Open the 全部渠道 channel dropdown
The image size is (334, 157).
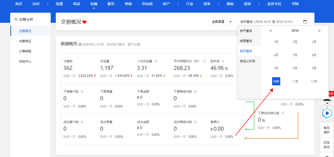[222, 22]
